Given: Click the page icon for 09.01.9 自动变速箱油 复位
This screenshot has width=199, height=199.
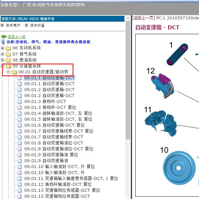Looking at the screenshot, I should (20, 155).
